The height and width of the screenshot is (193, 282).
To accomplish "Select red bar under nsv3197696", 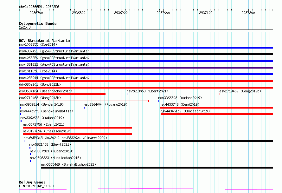I will [78, 134].
